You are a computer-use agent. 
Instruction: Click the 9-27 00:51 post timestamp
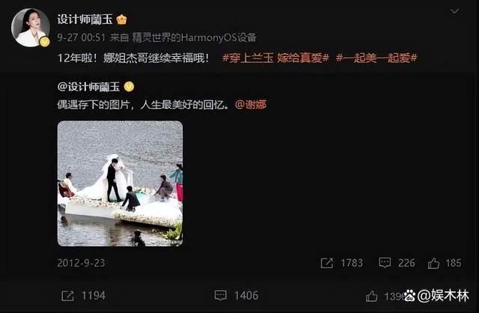tap(82, 37)
